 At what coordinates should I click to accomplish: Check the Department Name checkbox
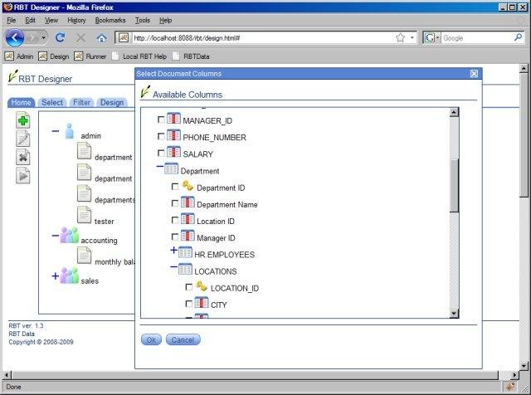(x=175, y=203)
